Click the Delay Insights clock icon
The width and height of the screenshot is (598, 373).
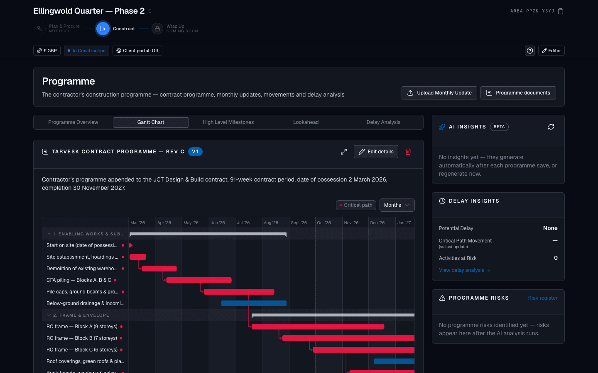click(x=442, y=201)
